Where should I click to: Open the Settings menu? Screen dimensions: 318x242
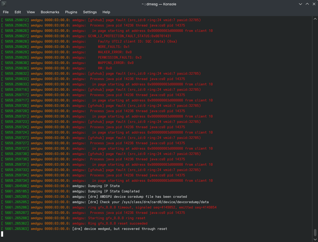pyautogui.click(x=90, y=12)
